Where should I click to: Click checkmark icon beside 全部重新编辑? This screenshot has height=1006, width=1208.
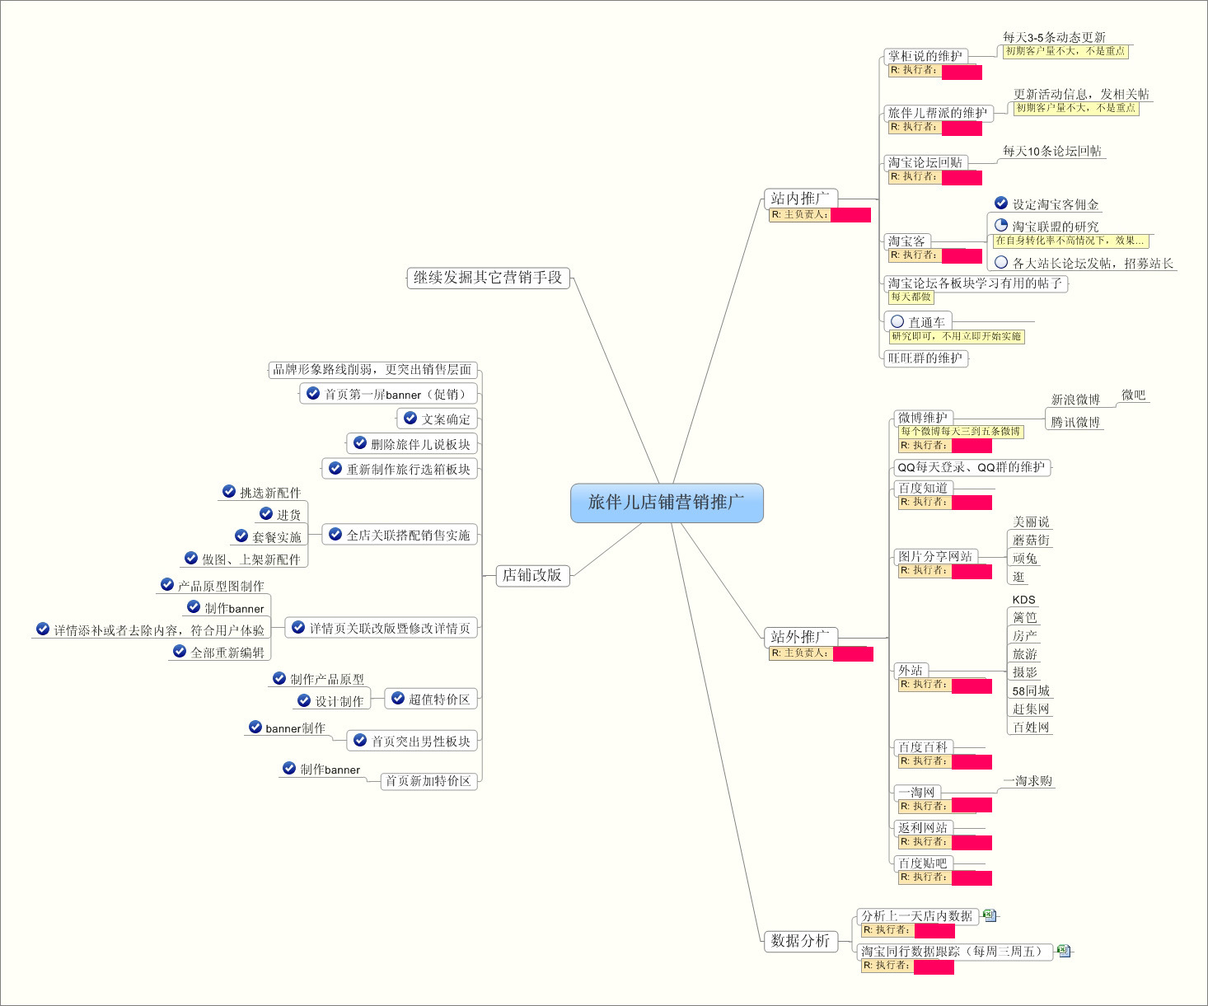(180, 651)
